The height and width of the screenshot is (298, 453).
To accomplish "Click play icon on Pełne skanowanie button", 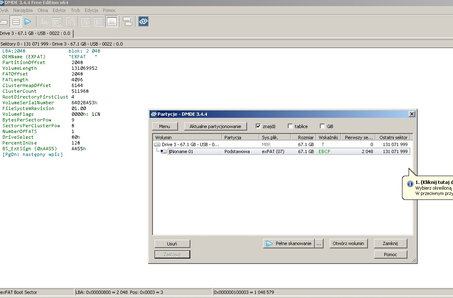I will click(269, 243).
